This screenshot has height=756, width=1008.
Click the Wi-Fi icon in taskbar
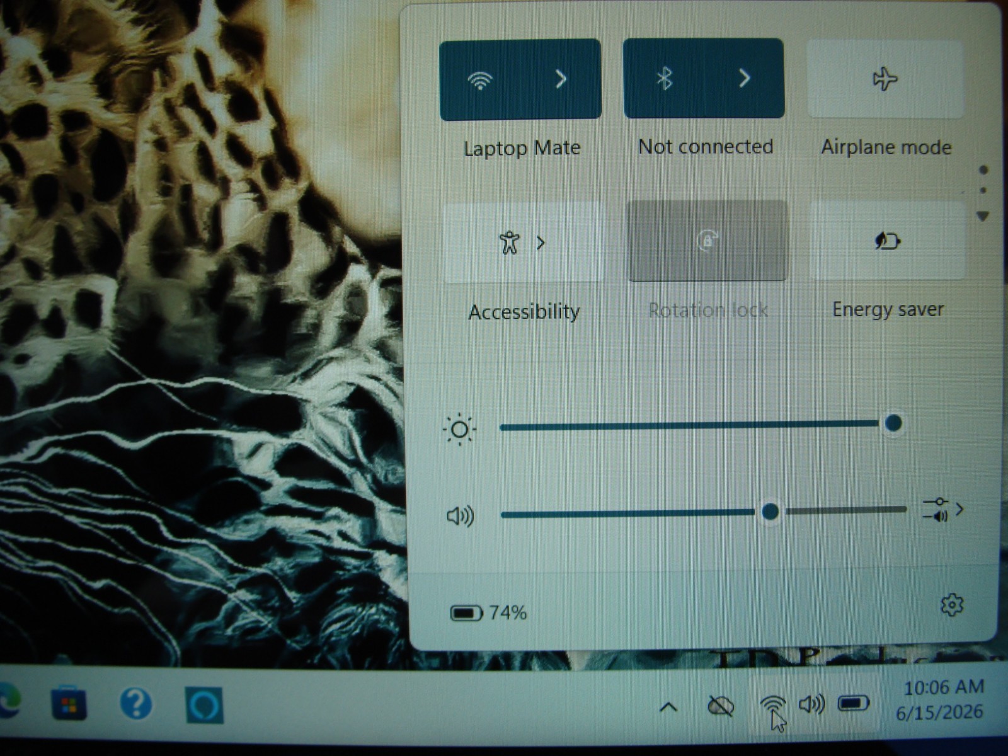(773, 704)
